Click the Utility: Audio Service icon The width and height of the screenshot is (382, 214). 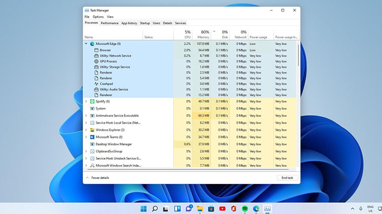[x=96, y=89]
